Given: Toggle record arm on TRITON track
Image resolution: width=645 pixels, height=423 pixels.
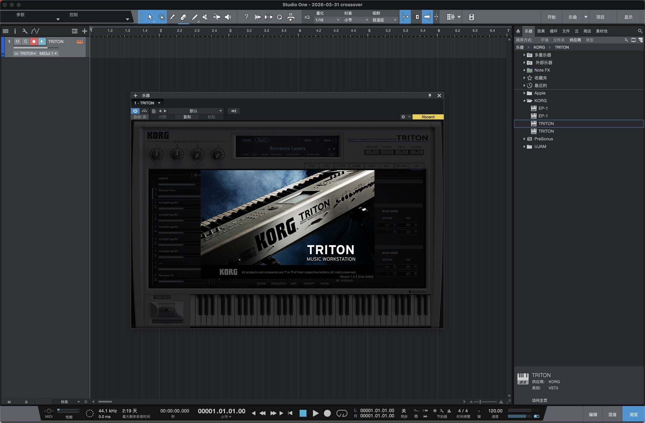Looking at the screenshot, I should point(34,42).
